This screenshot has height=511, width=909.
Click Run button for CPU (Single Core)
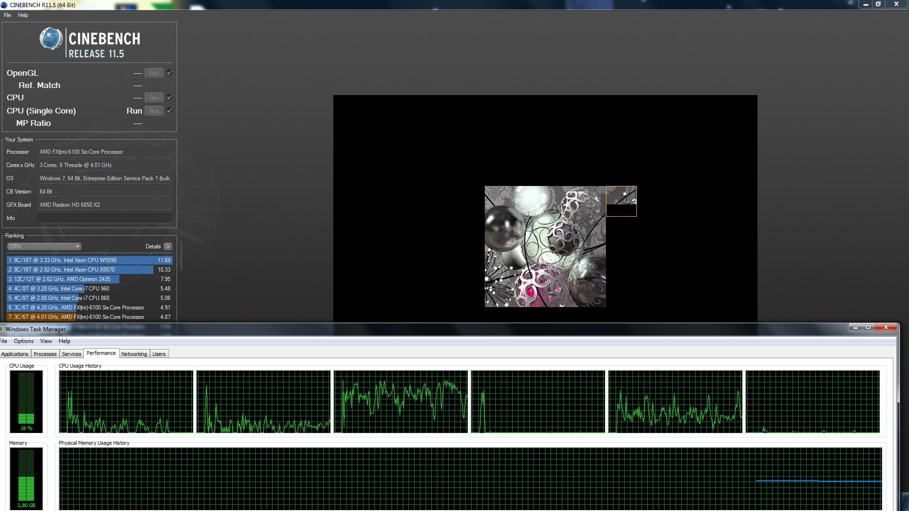[x=154, y=111]
